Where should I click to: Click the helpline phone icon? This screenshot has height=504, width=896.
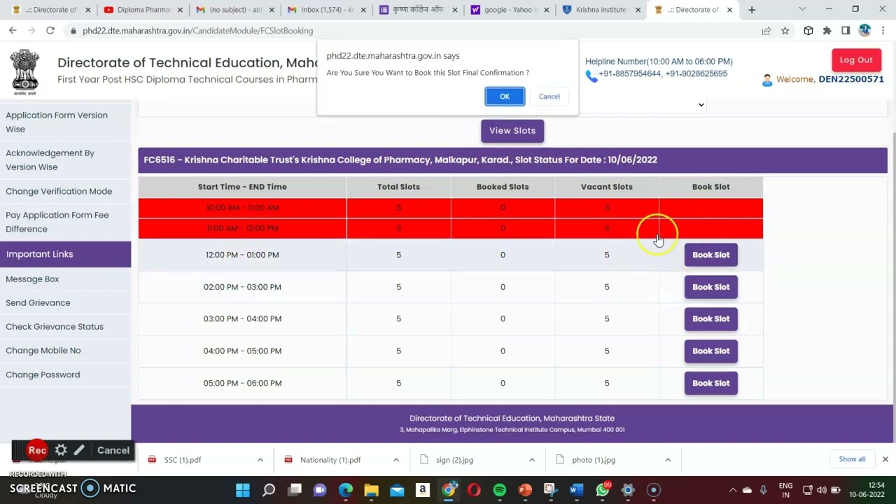(591, 76)
